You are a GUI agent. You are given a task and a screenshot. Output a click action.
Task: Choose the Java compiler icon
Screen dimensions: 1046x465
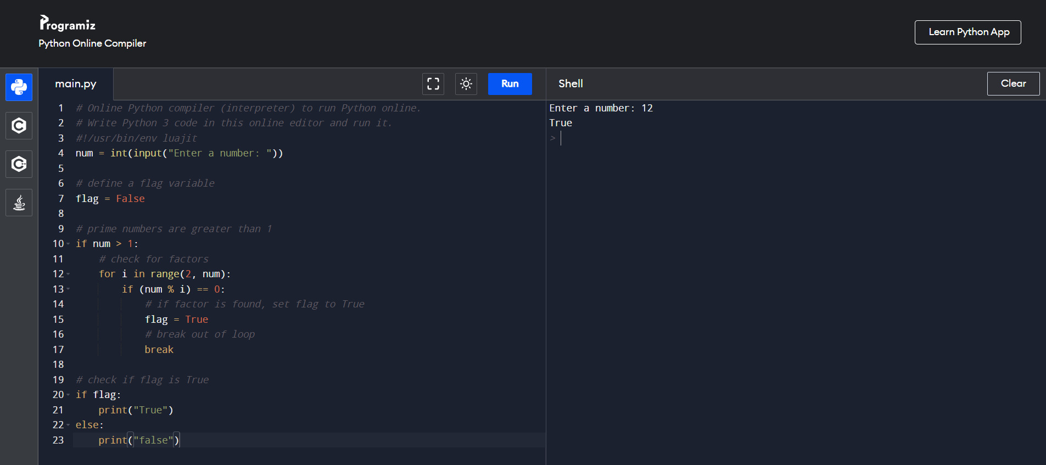point(19,203)
